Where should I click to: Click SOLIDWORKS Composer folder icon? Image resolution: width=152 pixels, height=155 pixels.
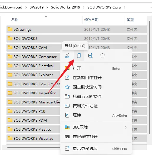coord(10,57)
